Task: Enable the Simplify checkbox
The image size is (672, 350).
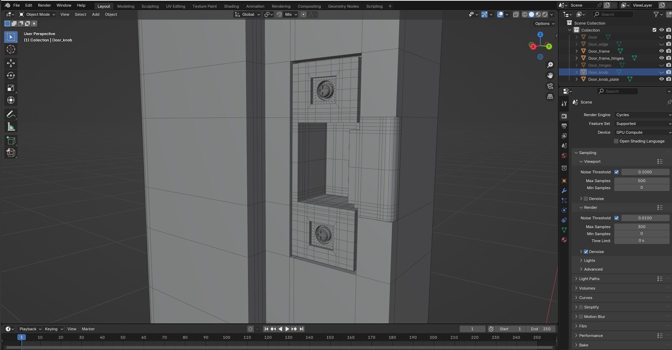Action: (x=581, y=307)
